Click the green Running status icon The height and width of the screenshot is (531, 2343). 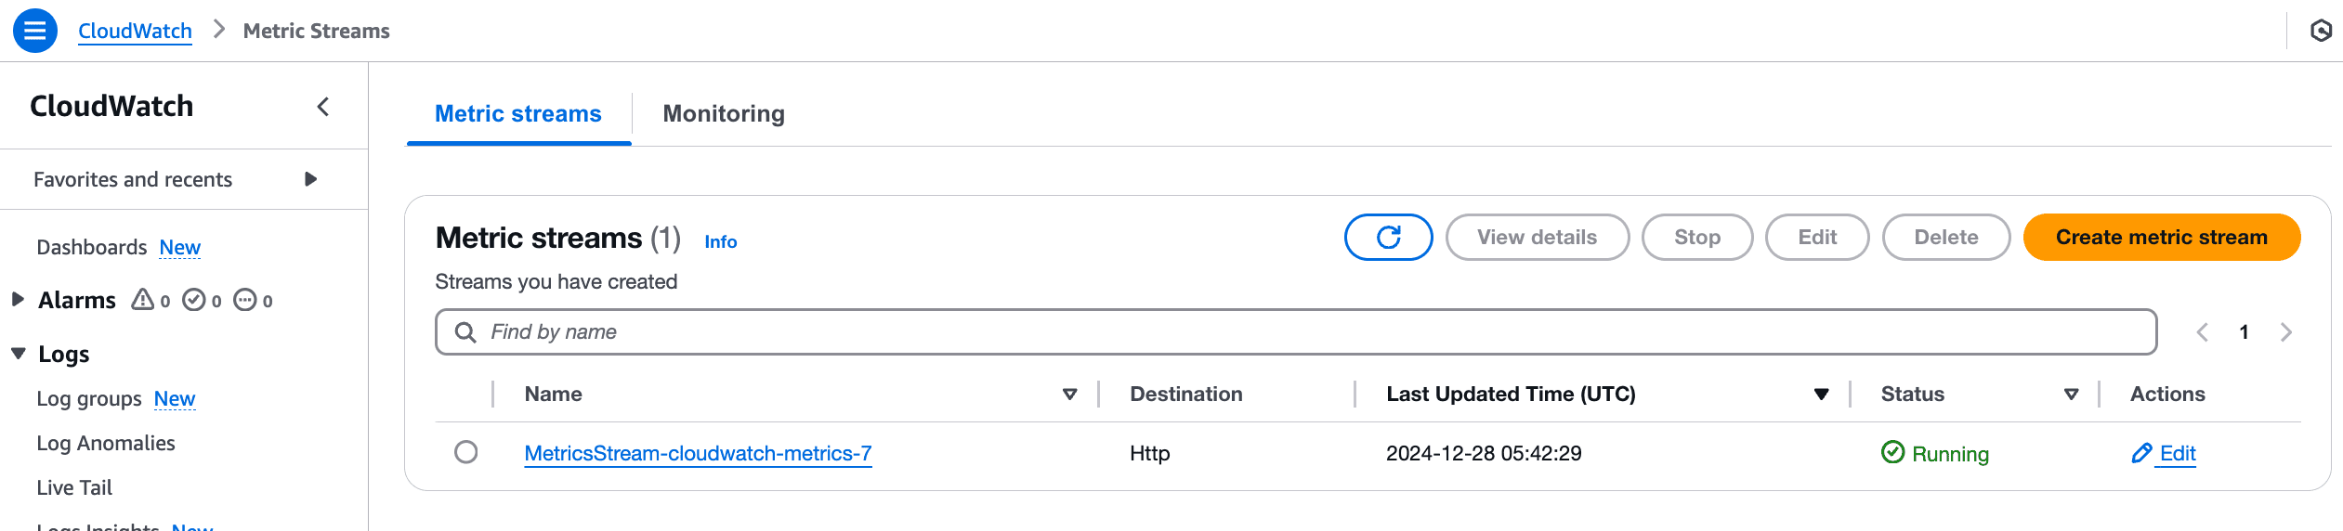[x=1892, y=452]
